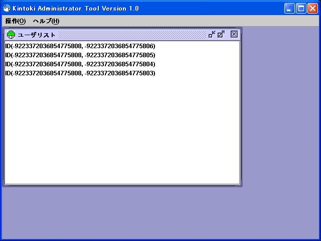Click the Kintoki Administrator Tool title bar text
Image resolution: width=321 pixels, height=241 pixels.
coord(75,9)
